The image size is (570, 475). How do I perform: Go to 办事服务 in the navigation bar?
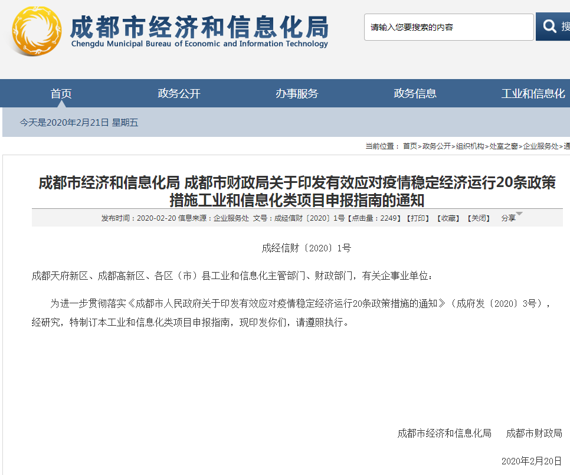pyautogui.click(x=297, y=93)
